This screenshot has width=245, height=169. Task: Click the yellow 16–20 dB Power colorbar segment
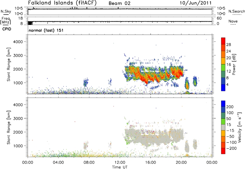(223, 61)
